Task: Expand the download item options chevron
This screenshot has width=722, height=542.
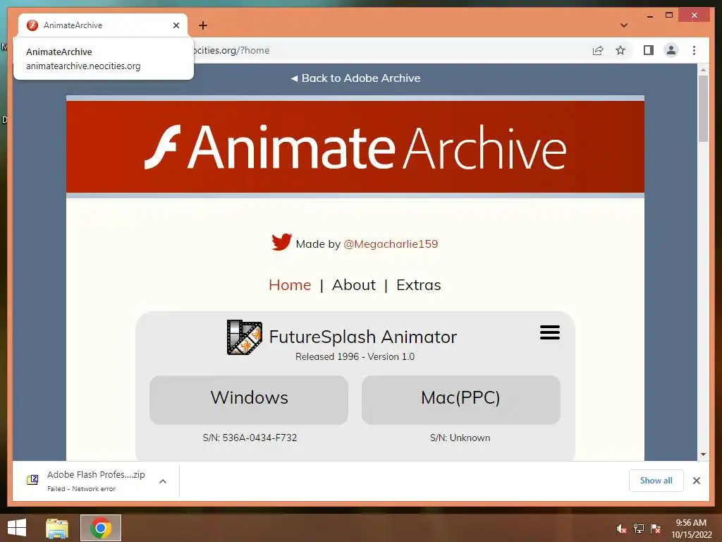Action: (163, 481)
